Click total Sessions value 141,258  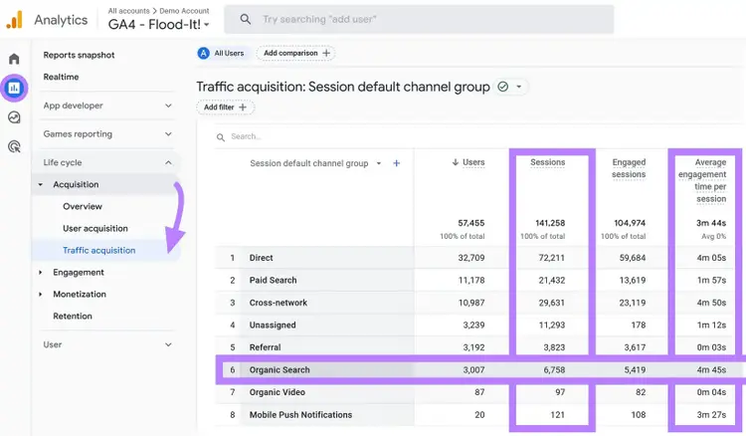pyautogui.click(x=550, y=223)
